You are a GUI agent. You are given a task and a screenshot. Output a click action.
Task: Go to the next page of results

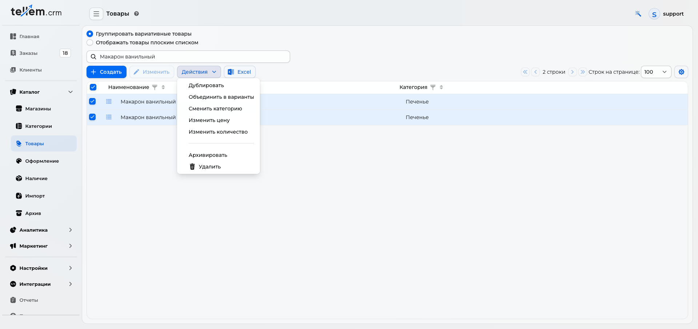(572, 72)
